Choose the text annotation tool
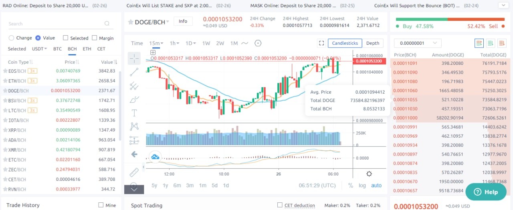The height and width of the screenshot is (210, 513). [x=134, y=113]
